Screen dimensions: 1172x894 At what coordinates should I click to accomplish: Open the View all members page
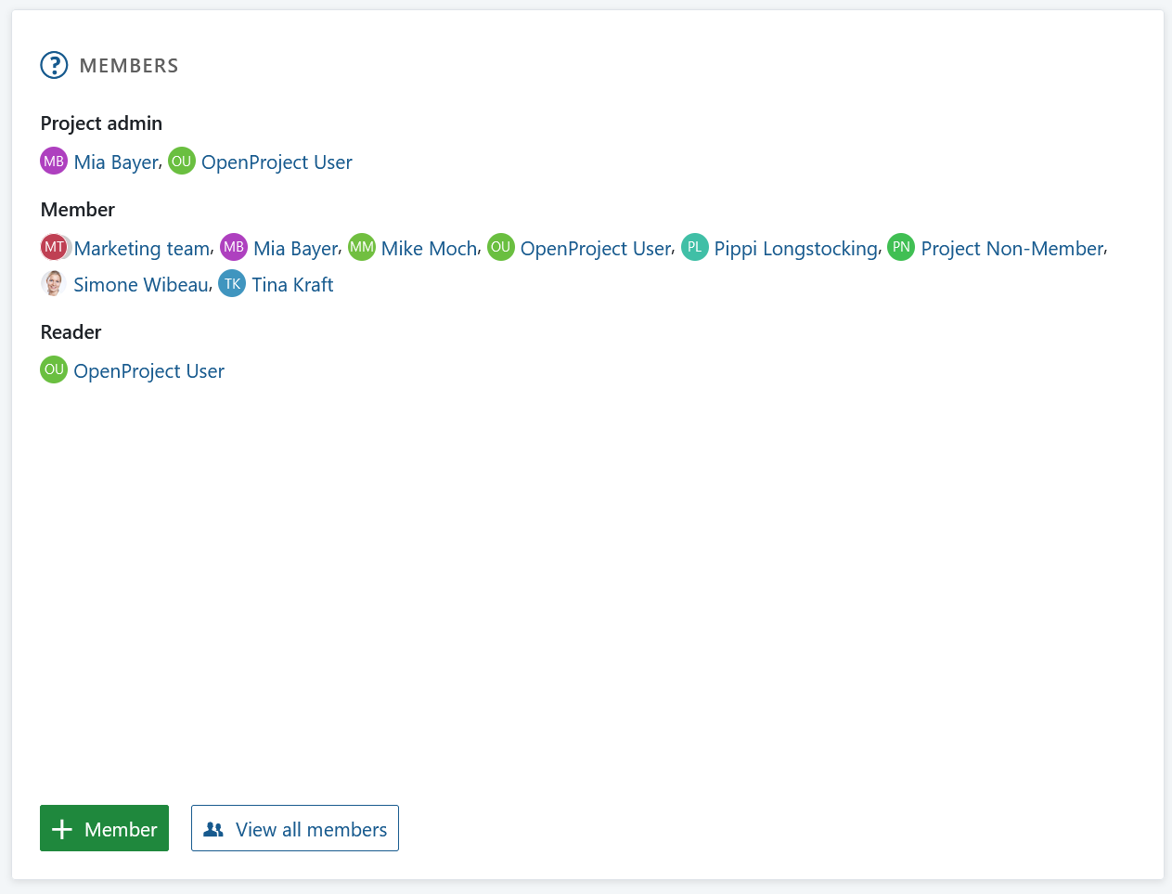pos(295,828)
